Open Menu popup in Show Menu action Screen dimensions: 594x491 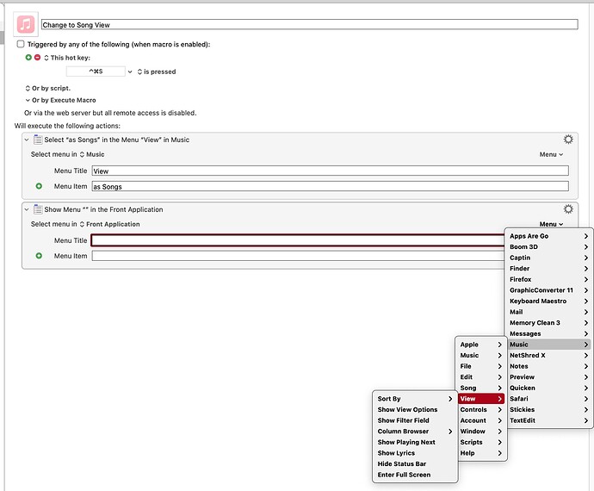point(551,224)
